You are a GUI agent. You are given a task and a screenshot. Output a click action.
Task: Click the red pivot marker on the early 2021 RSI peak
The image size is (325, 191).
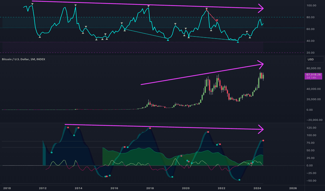[206, 9]
